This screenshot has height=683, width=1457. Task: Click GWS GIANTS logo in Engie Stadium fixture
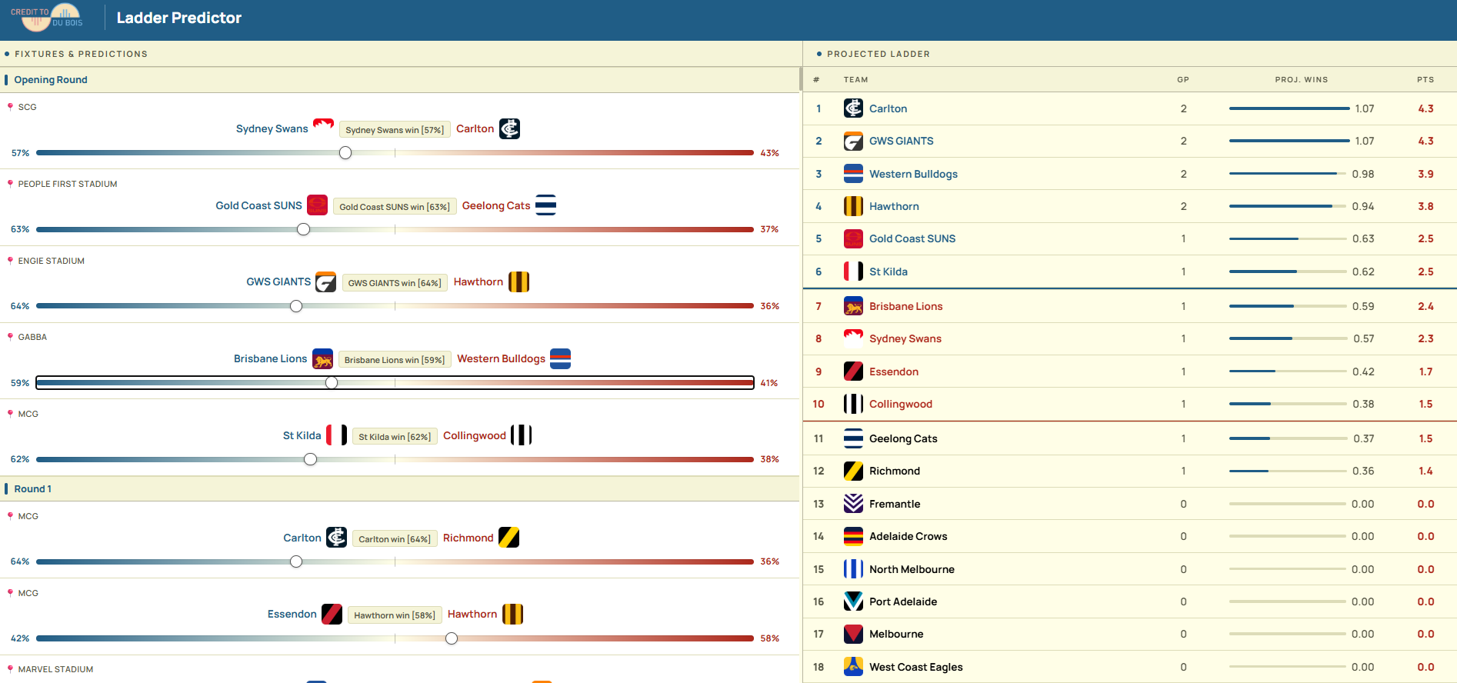coord(325,282)
